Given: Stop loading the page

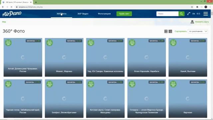Looking at the screenshot, I should pos(11,7).
